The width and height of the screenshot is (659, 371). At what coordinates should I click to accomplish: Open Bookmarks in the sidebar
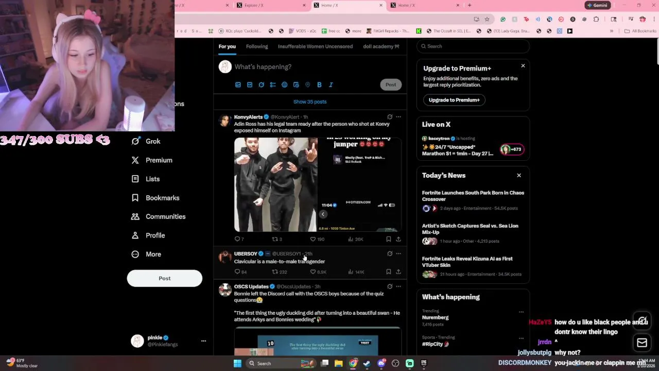155,198
